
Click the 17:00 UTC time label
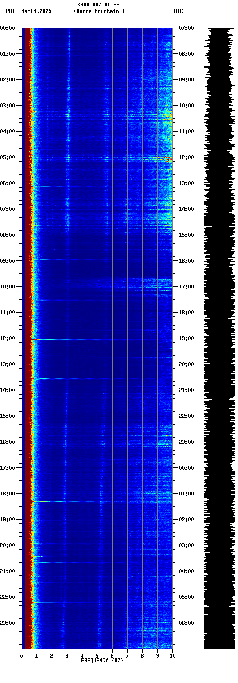click(186, 287)
